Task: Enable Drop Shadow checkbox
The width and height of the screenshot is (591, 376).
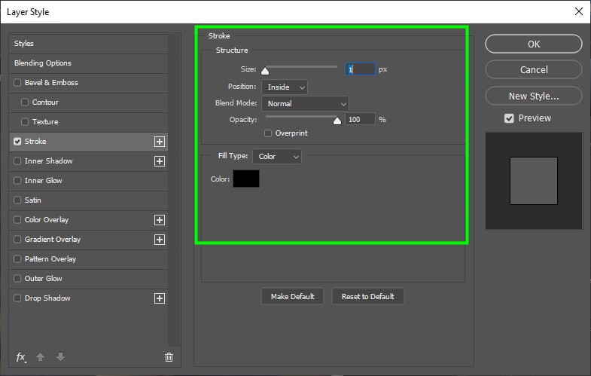Action: 17,298
